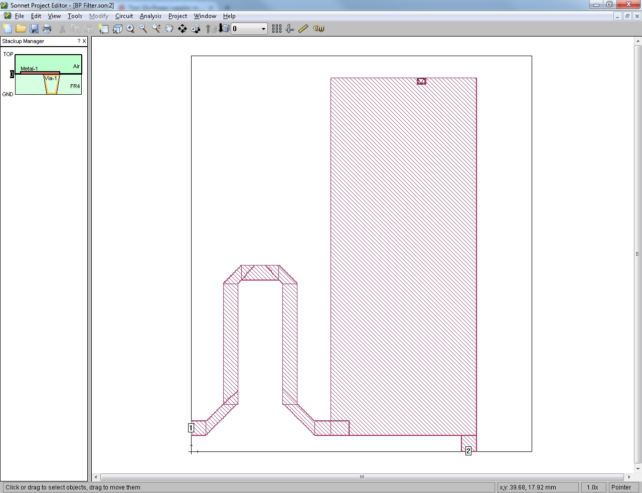Open the level number dropdown
The width and height of the screenshot is (642, 493).
263,29
